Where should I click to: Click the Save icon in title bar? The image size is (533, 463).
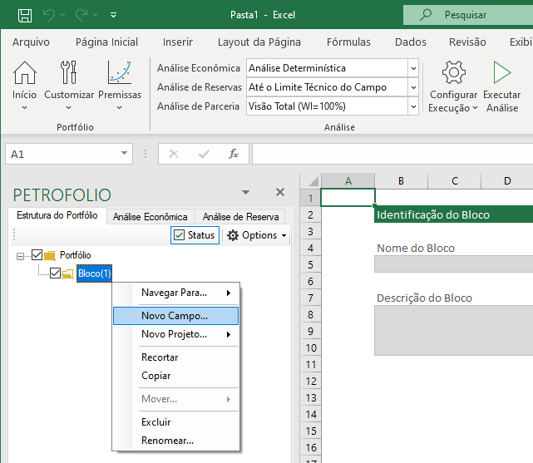[25, 15]
